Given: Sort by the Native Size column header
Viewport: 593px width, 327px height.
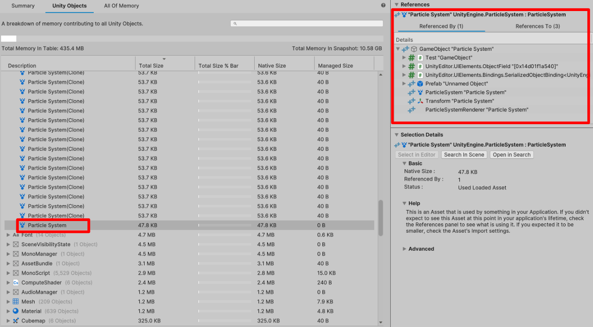Looking at the screenshot, I should [284, 63].
